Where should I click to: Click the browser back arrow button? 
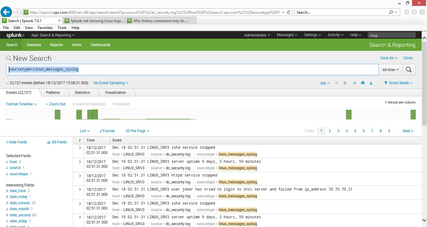(x=7, y=12)
